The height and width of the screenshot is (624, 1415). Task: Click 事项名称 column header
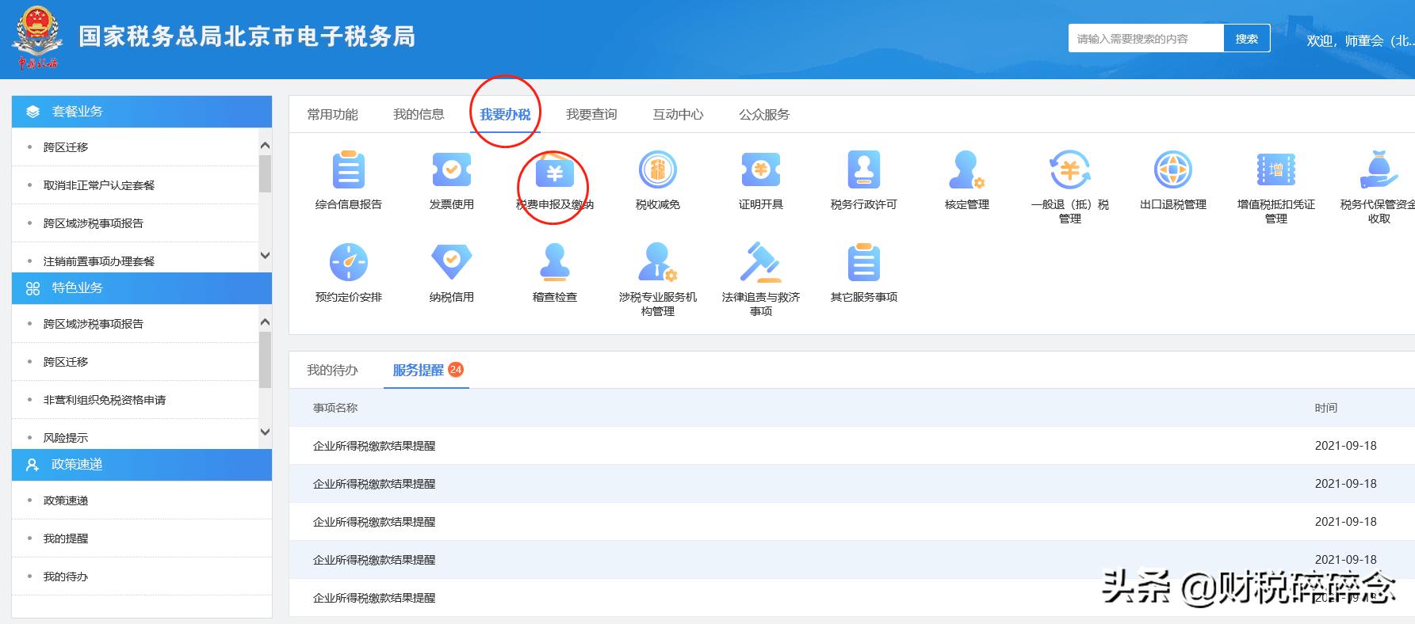tap(335, 408)
